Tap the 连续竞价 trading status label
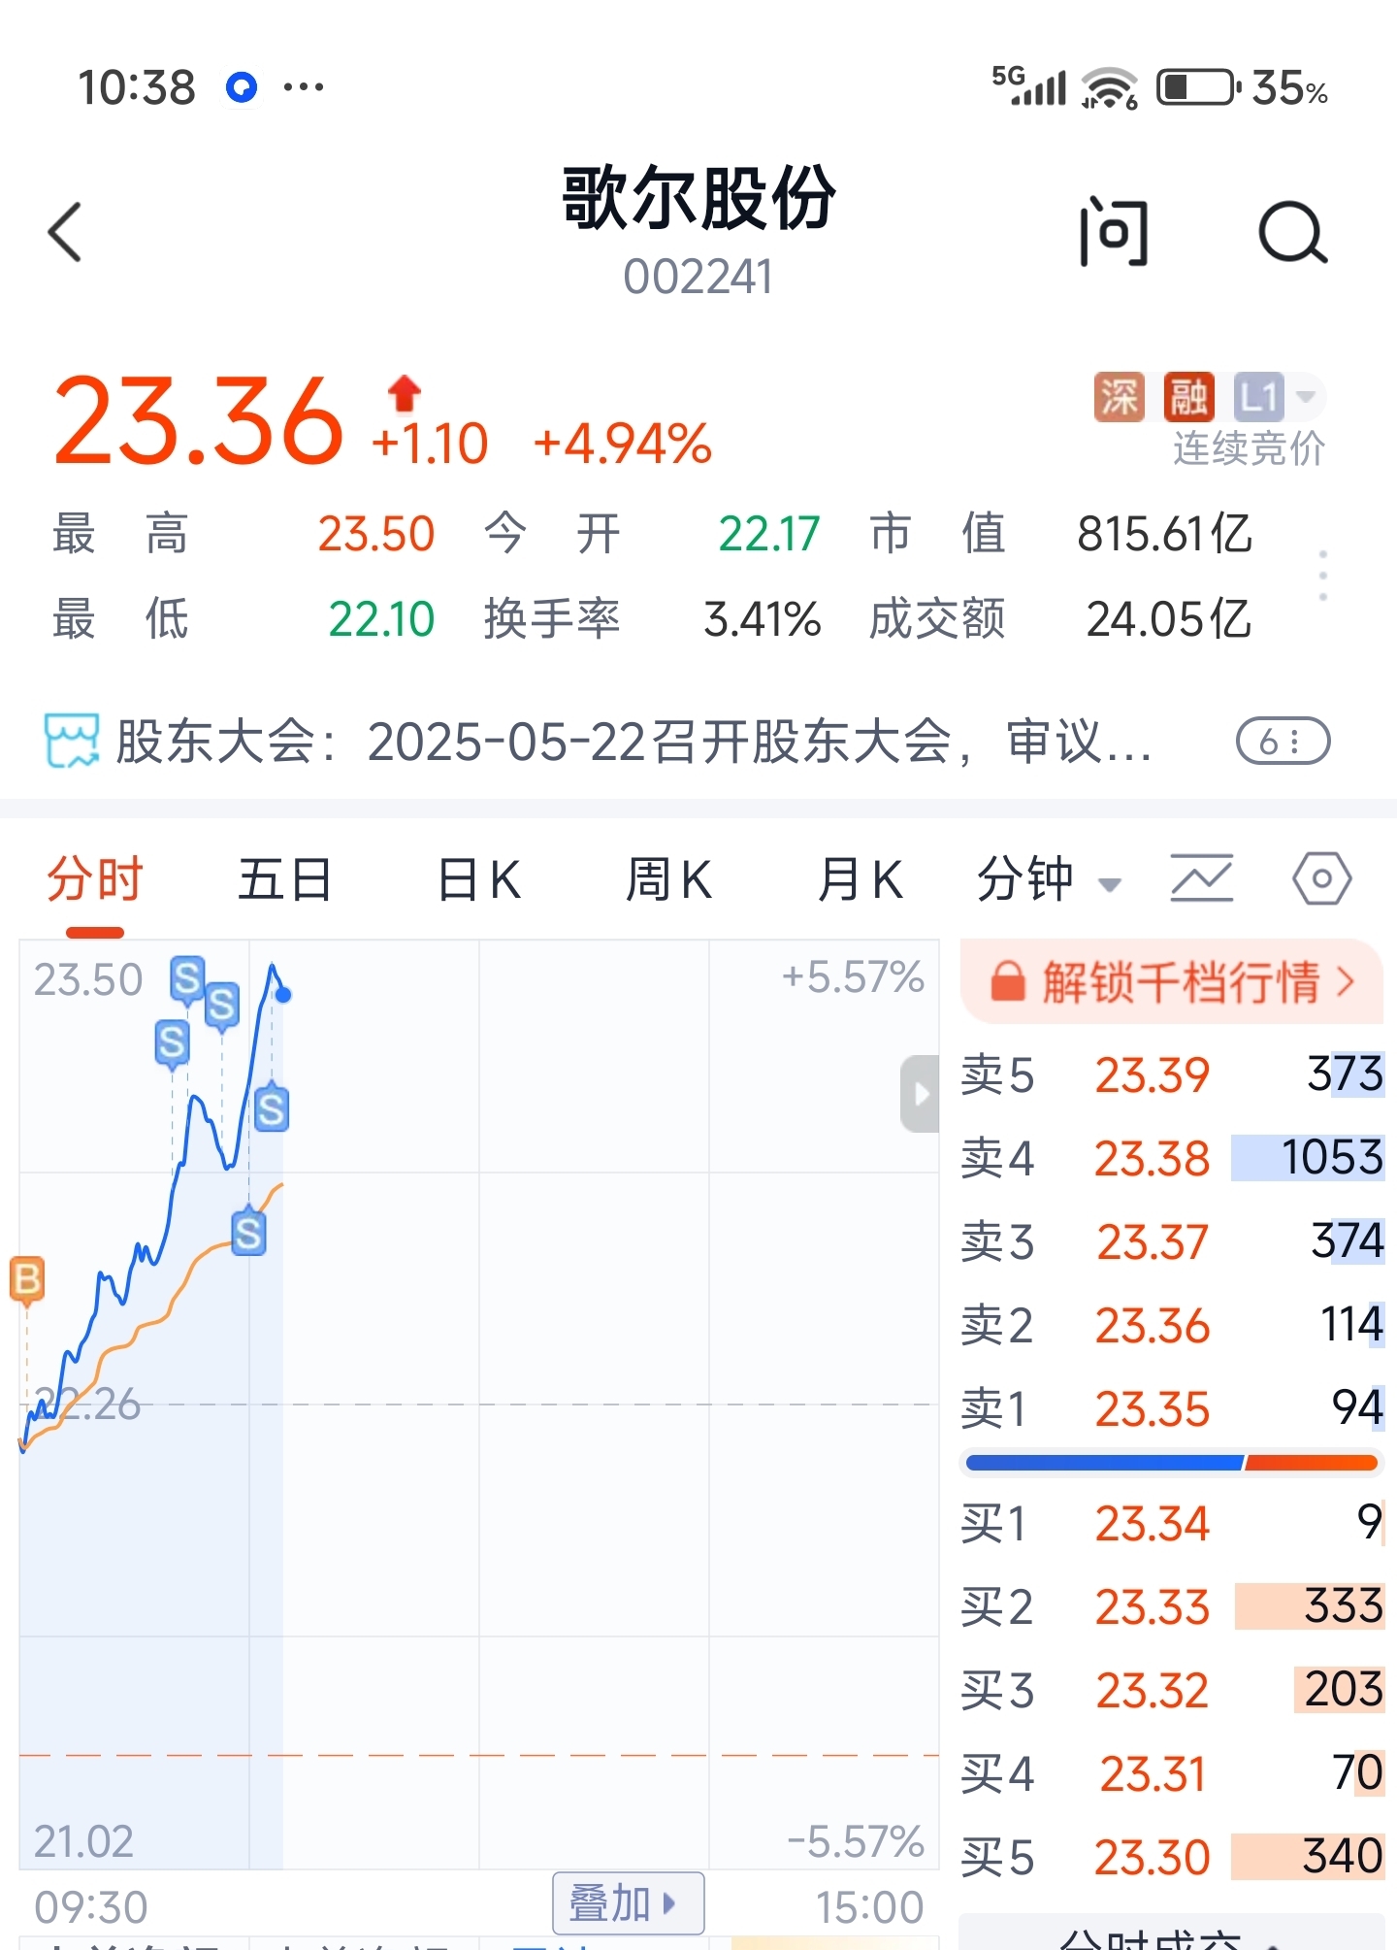 coord(1249,448)
